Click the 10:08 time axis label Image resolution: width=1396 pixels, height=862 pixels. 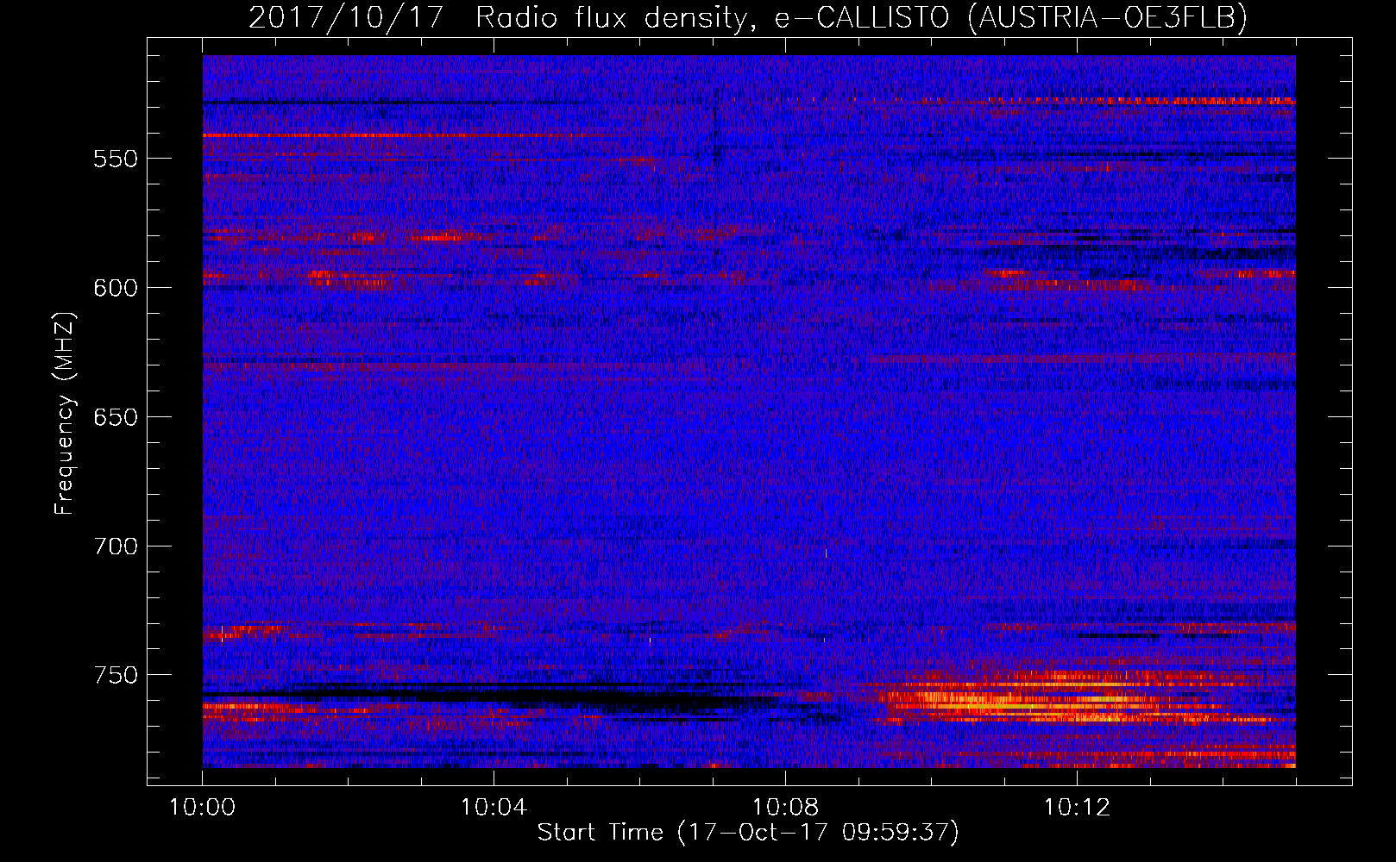pyautogui.click(x=785, y=808)
